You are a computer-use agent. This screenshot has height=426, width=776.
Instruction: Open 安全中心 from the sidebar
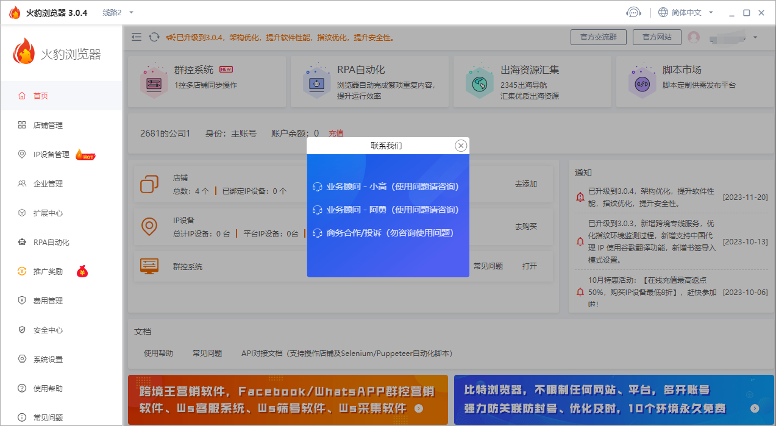click(48, 330)
